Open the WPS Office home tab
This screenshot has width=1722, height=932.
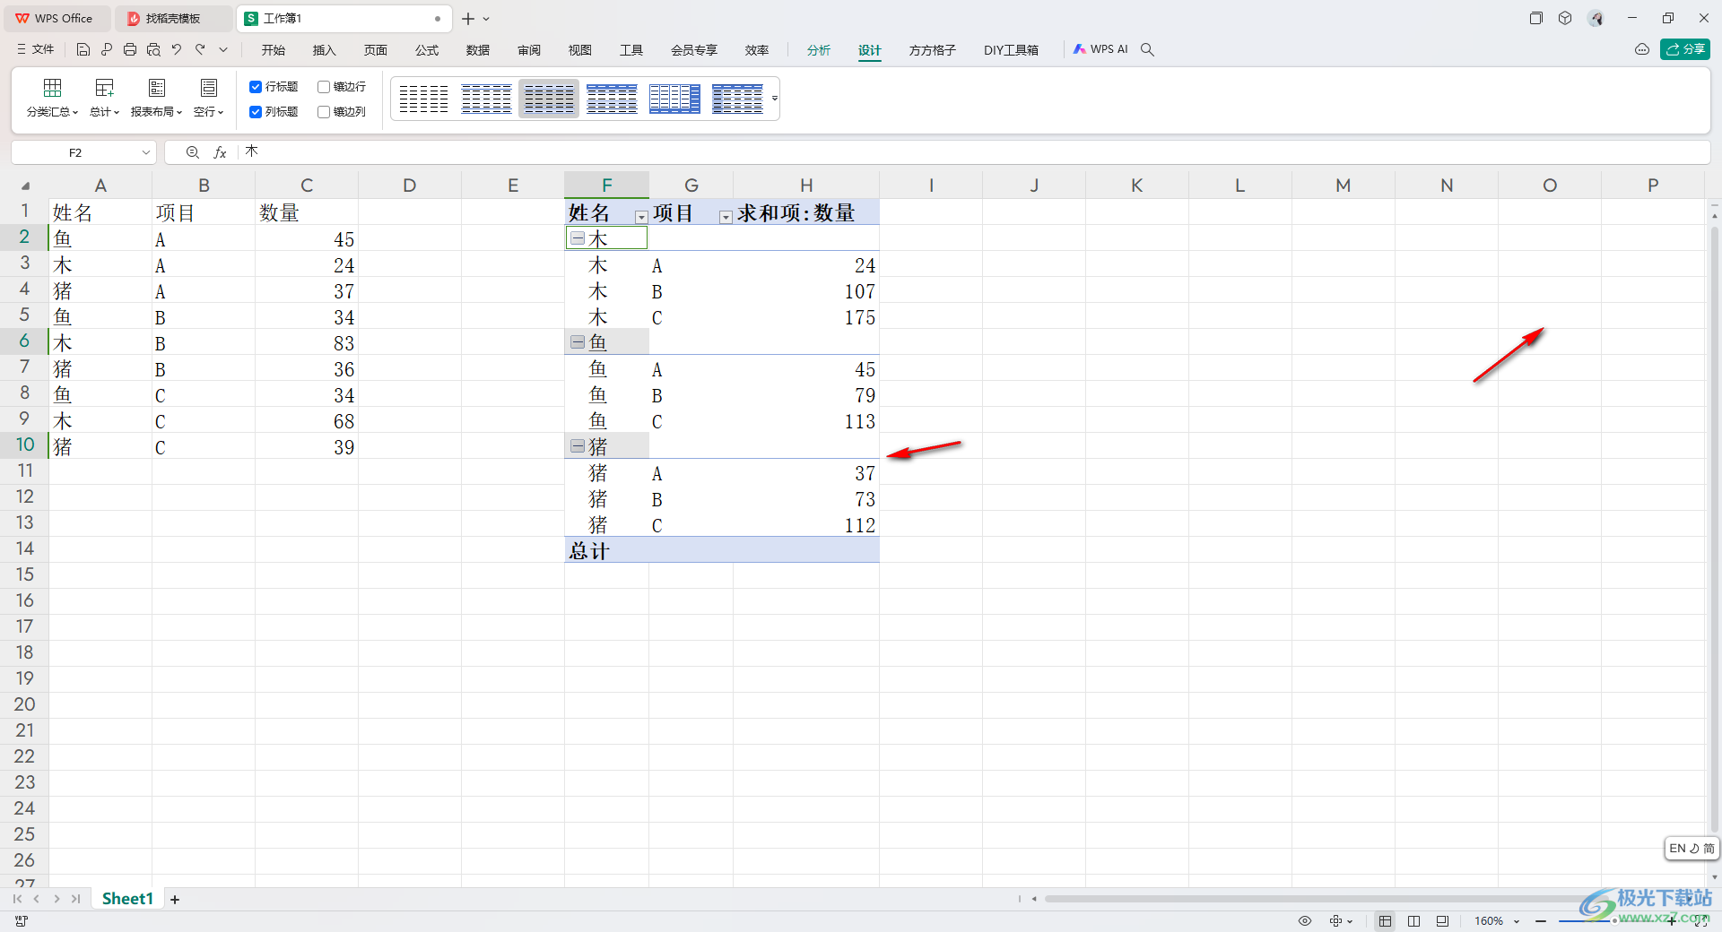56,18
